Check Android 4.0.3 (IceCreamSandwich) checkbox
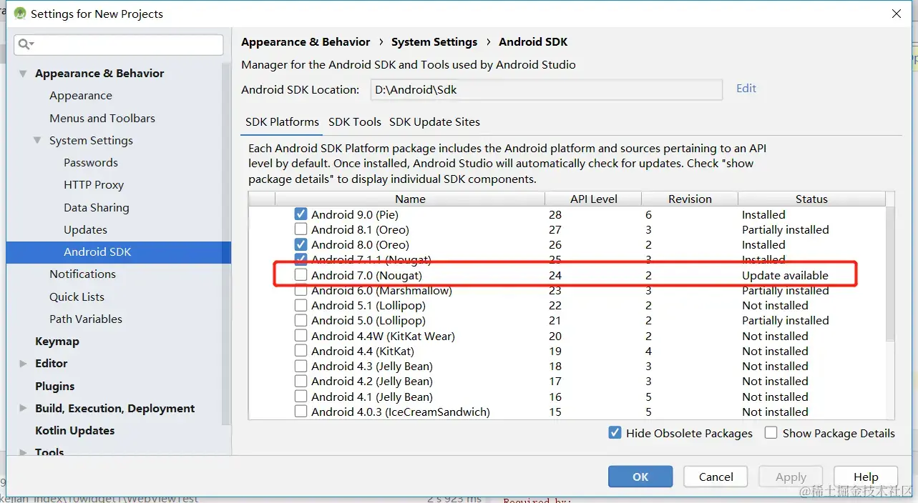This screenshot has width=918, height=503. point(301,412)
